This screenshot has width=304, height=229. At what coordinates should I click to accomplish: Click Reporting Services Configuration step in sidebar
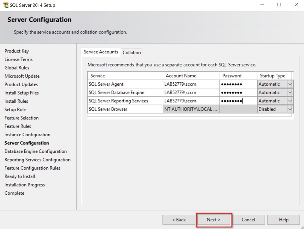pyautogui.click(x=37, y=159)
